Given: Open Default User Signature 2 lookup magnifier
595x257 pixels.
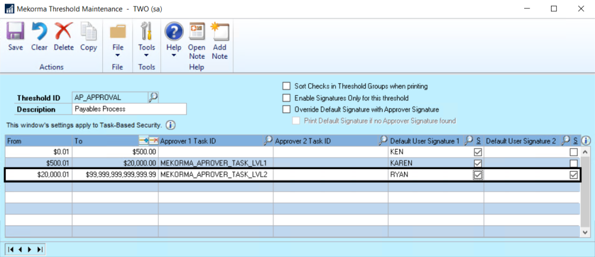Looking at the screenshot, I should coord(566,141).
